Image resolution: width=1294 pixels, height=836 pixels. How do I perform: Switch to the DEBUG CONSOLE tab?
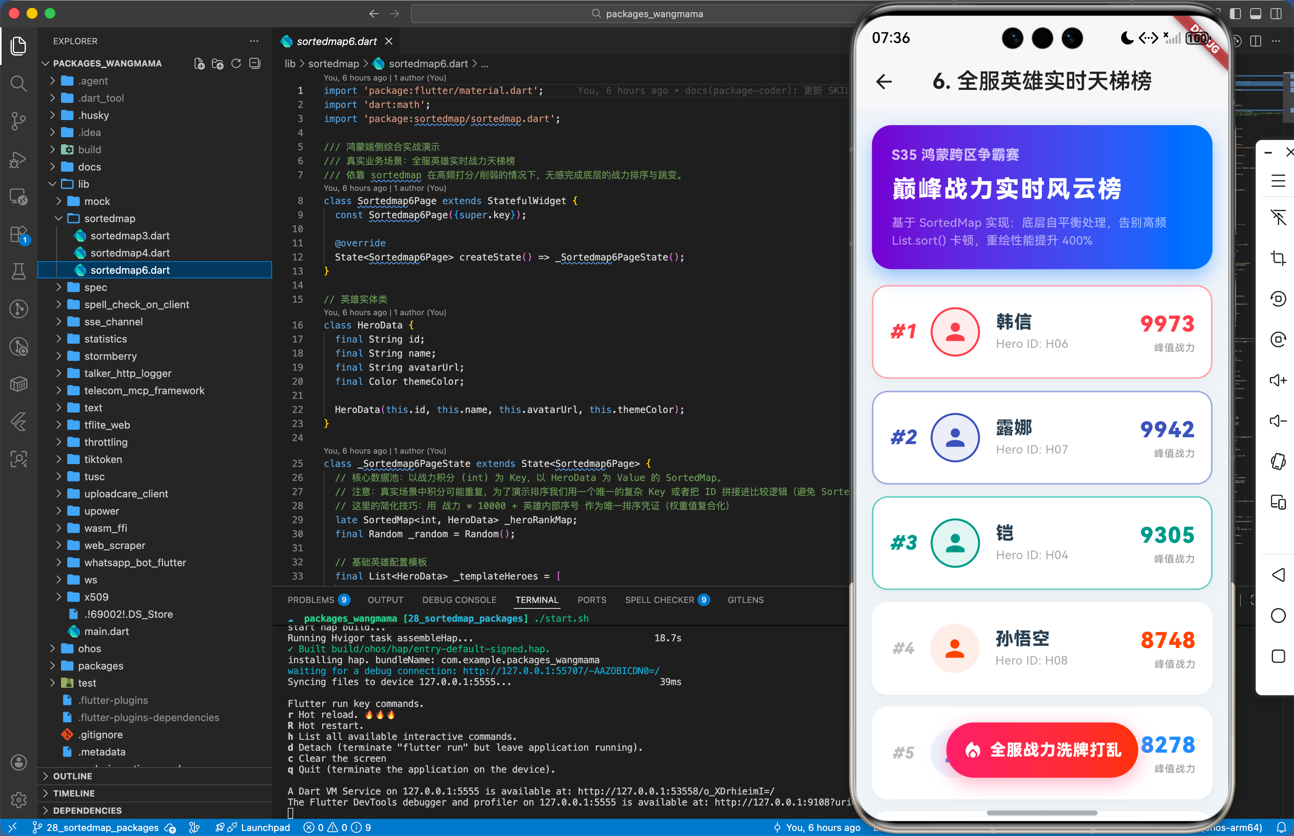pos(459,600)
